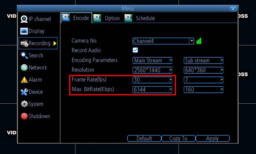Click the Device wrench icon
Screen dimensions: 256x154
coord(24,92)
